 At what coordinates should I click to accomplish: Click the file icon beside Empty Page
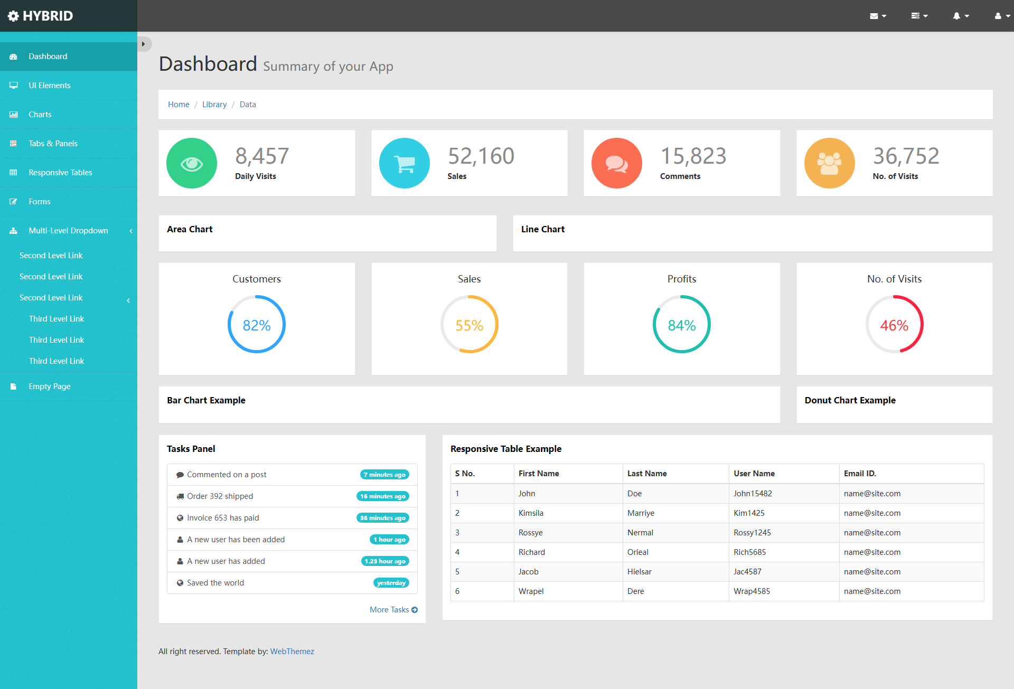tap(14, 386)
